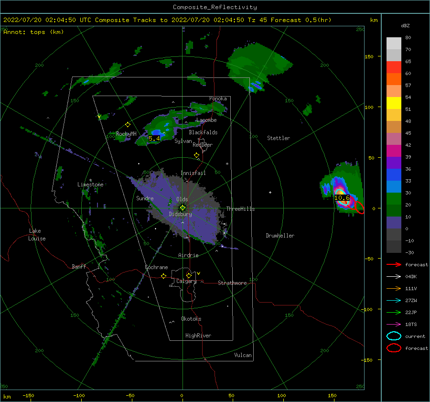The height and width of the screenshot is (402, 430).
Task: Click the Okotoks label
Action: (x=191, y=319)
